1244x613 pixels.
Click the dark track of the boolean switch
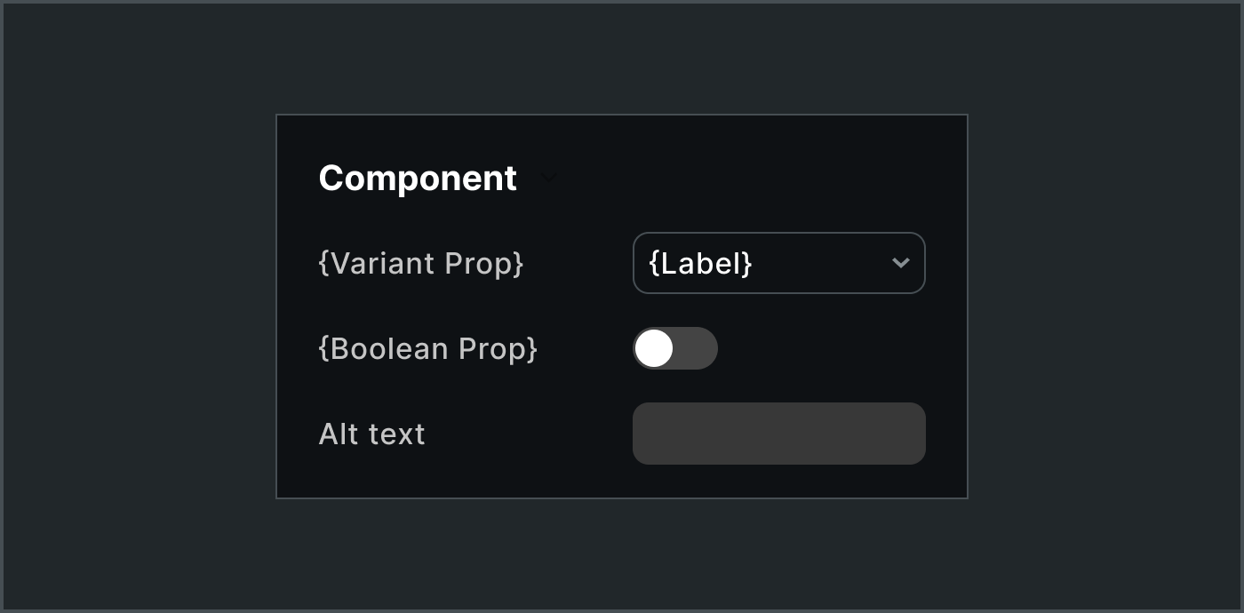(697, 348)
